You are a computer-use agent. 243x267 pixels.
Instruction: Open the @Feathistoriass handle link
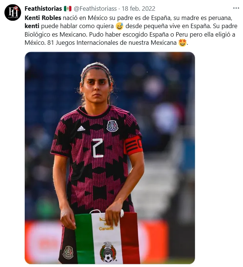95,9
